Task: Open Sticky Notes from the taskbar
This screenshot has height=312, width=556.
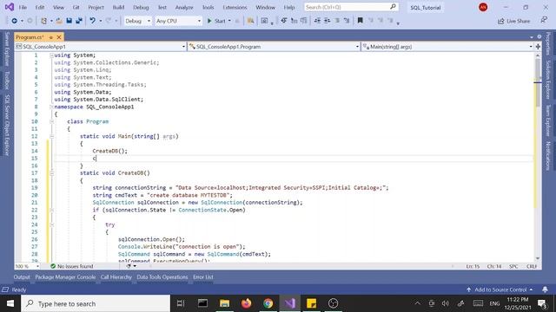Action: (x=311, y=303)
